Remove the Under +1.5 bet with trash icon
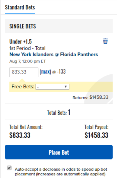117x178 pixels. [105, 41]
